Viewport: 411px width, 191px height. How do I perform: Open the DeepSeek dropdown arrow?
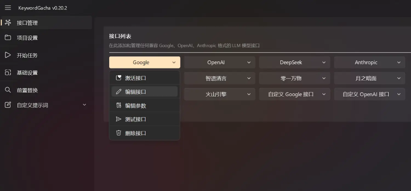point(324,62)
